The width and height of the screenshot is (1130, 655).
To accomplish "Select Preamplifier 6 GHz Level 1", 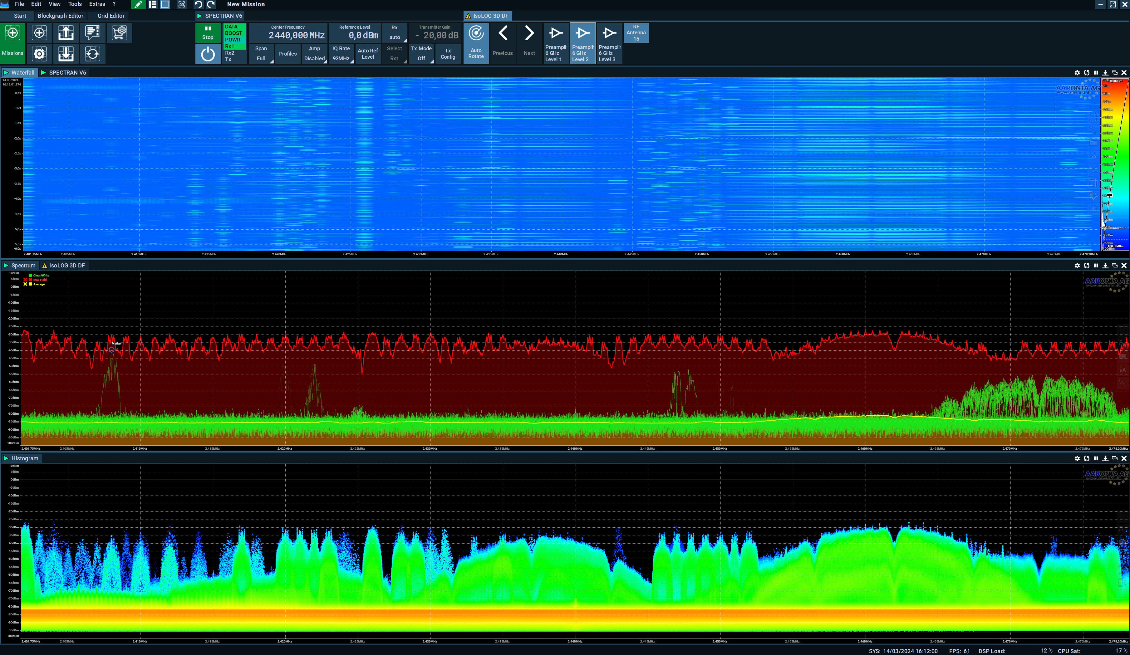I will pyautogui.click(x=556, y=43).
